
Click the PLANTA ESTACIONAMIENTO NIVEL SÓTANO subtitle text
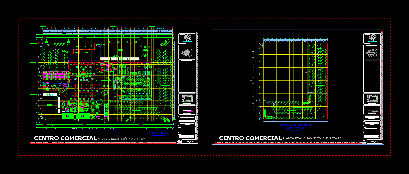[312, 138]
